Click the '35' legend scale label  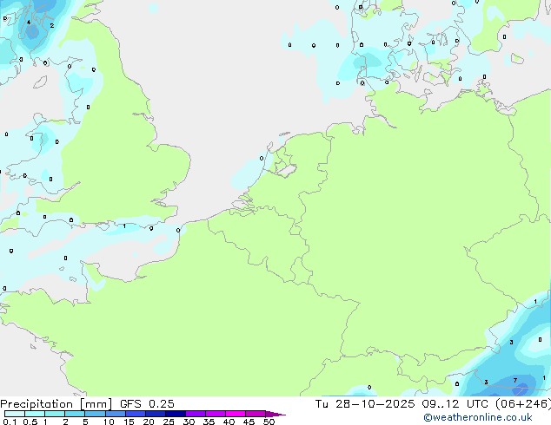tap(209, 422)
